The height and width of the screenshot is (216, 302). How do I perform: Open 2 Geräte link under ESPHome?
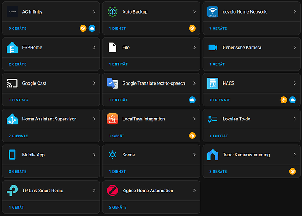(18, 64)
